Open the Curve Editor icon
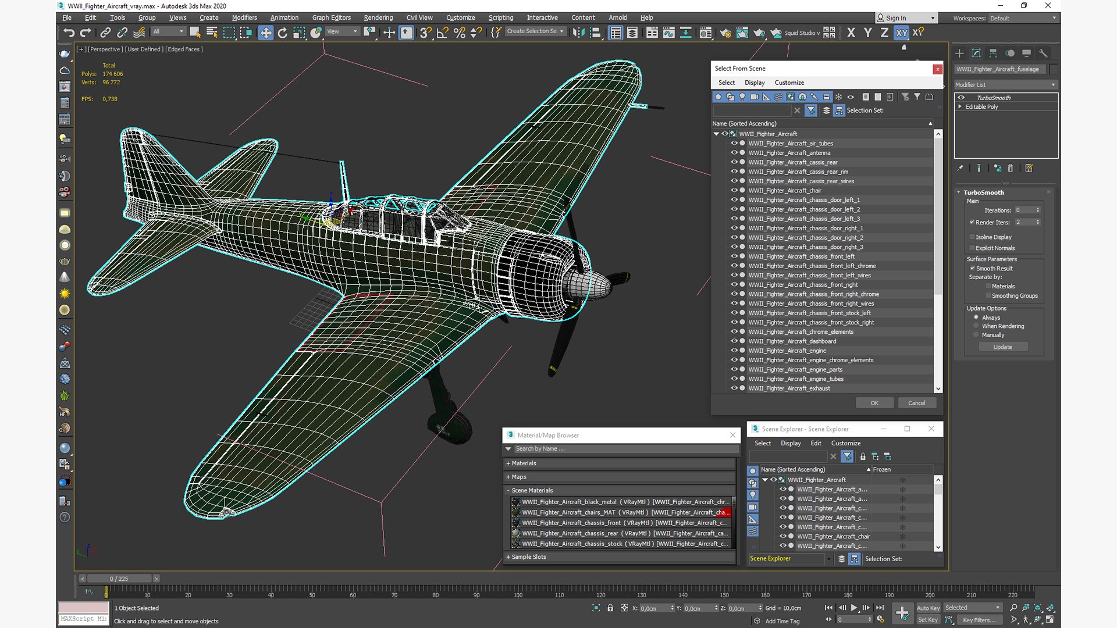The height and width of the screenshot is (628, 1117). 669,33
